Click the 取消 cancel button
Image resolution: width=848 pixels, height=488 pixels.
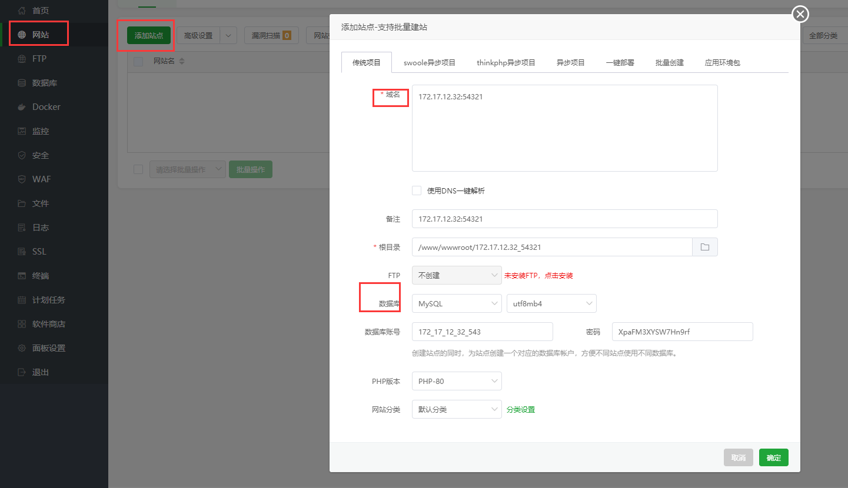click(739, 457)
